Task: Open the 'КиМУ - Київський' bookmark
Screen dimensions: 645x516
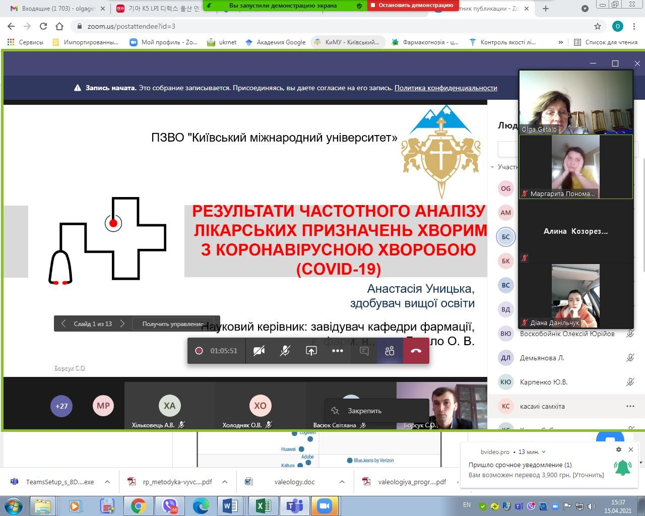Action: click(347, 42)
